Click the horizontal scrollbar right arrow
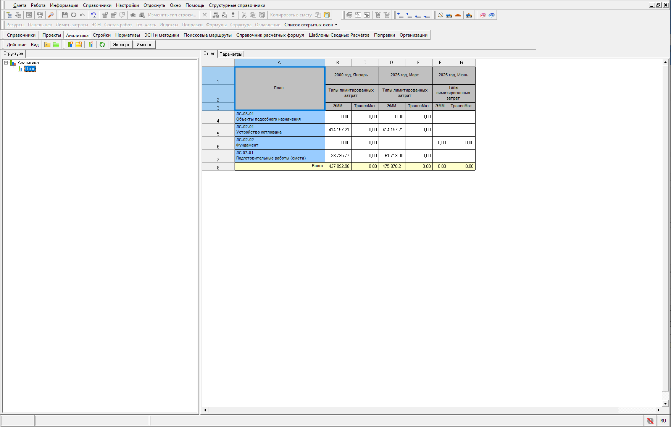 (x=658, y=410)
